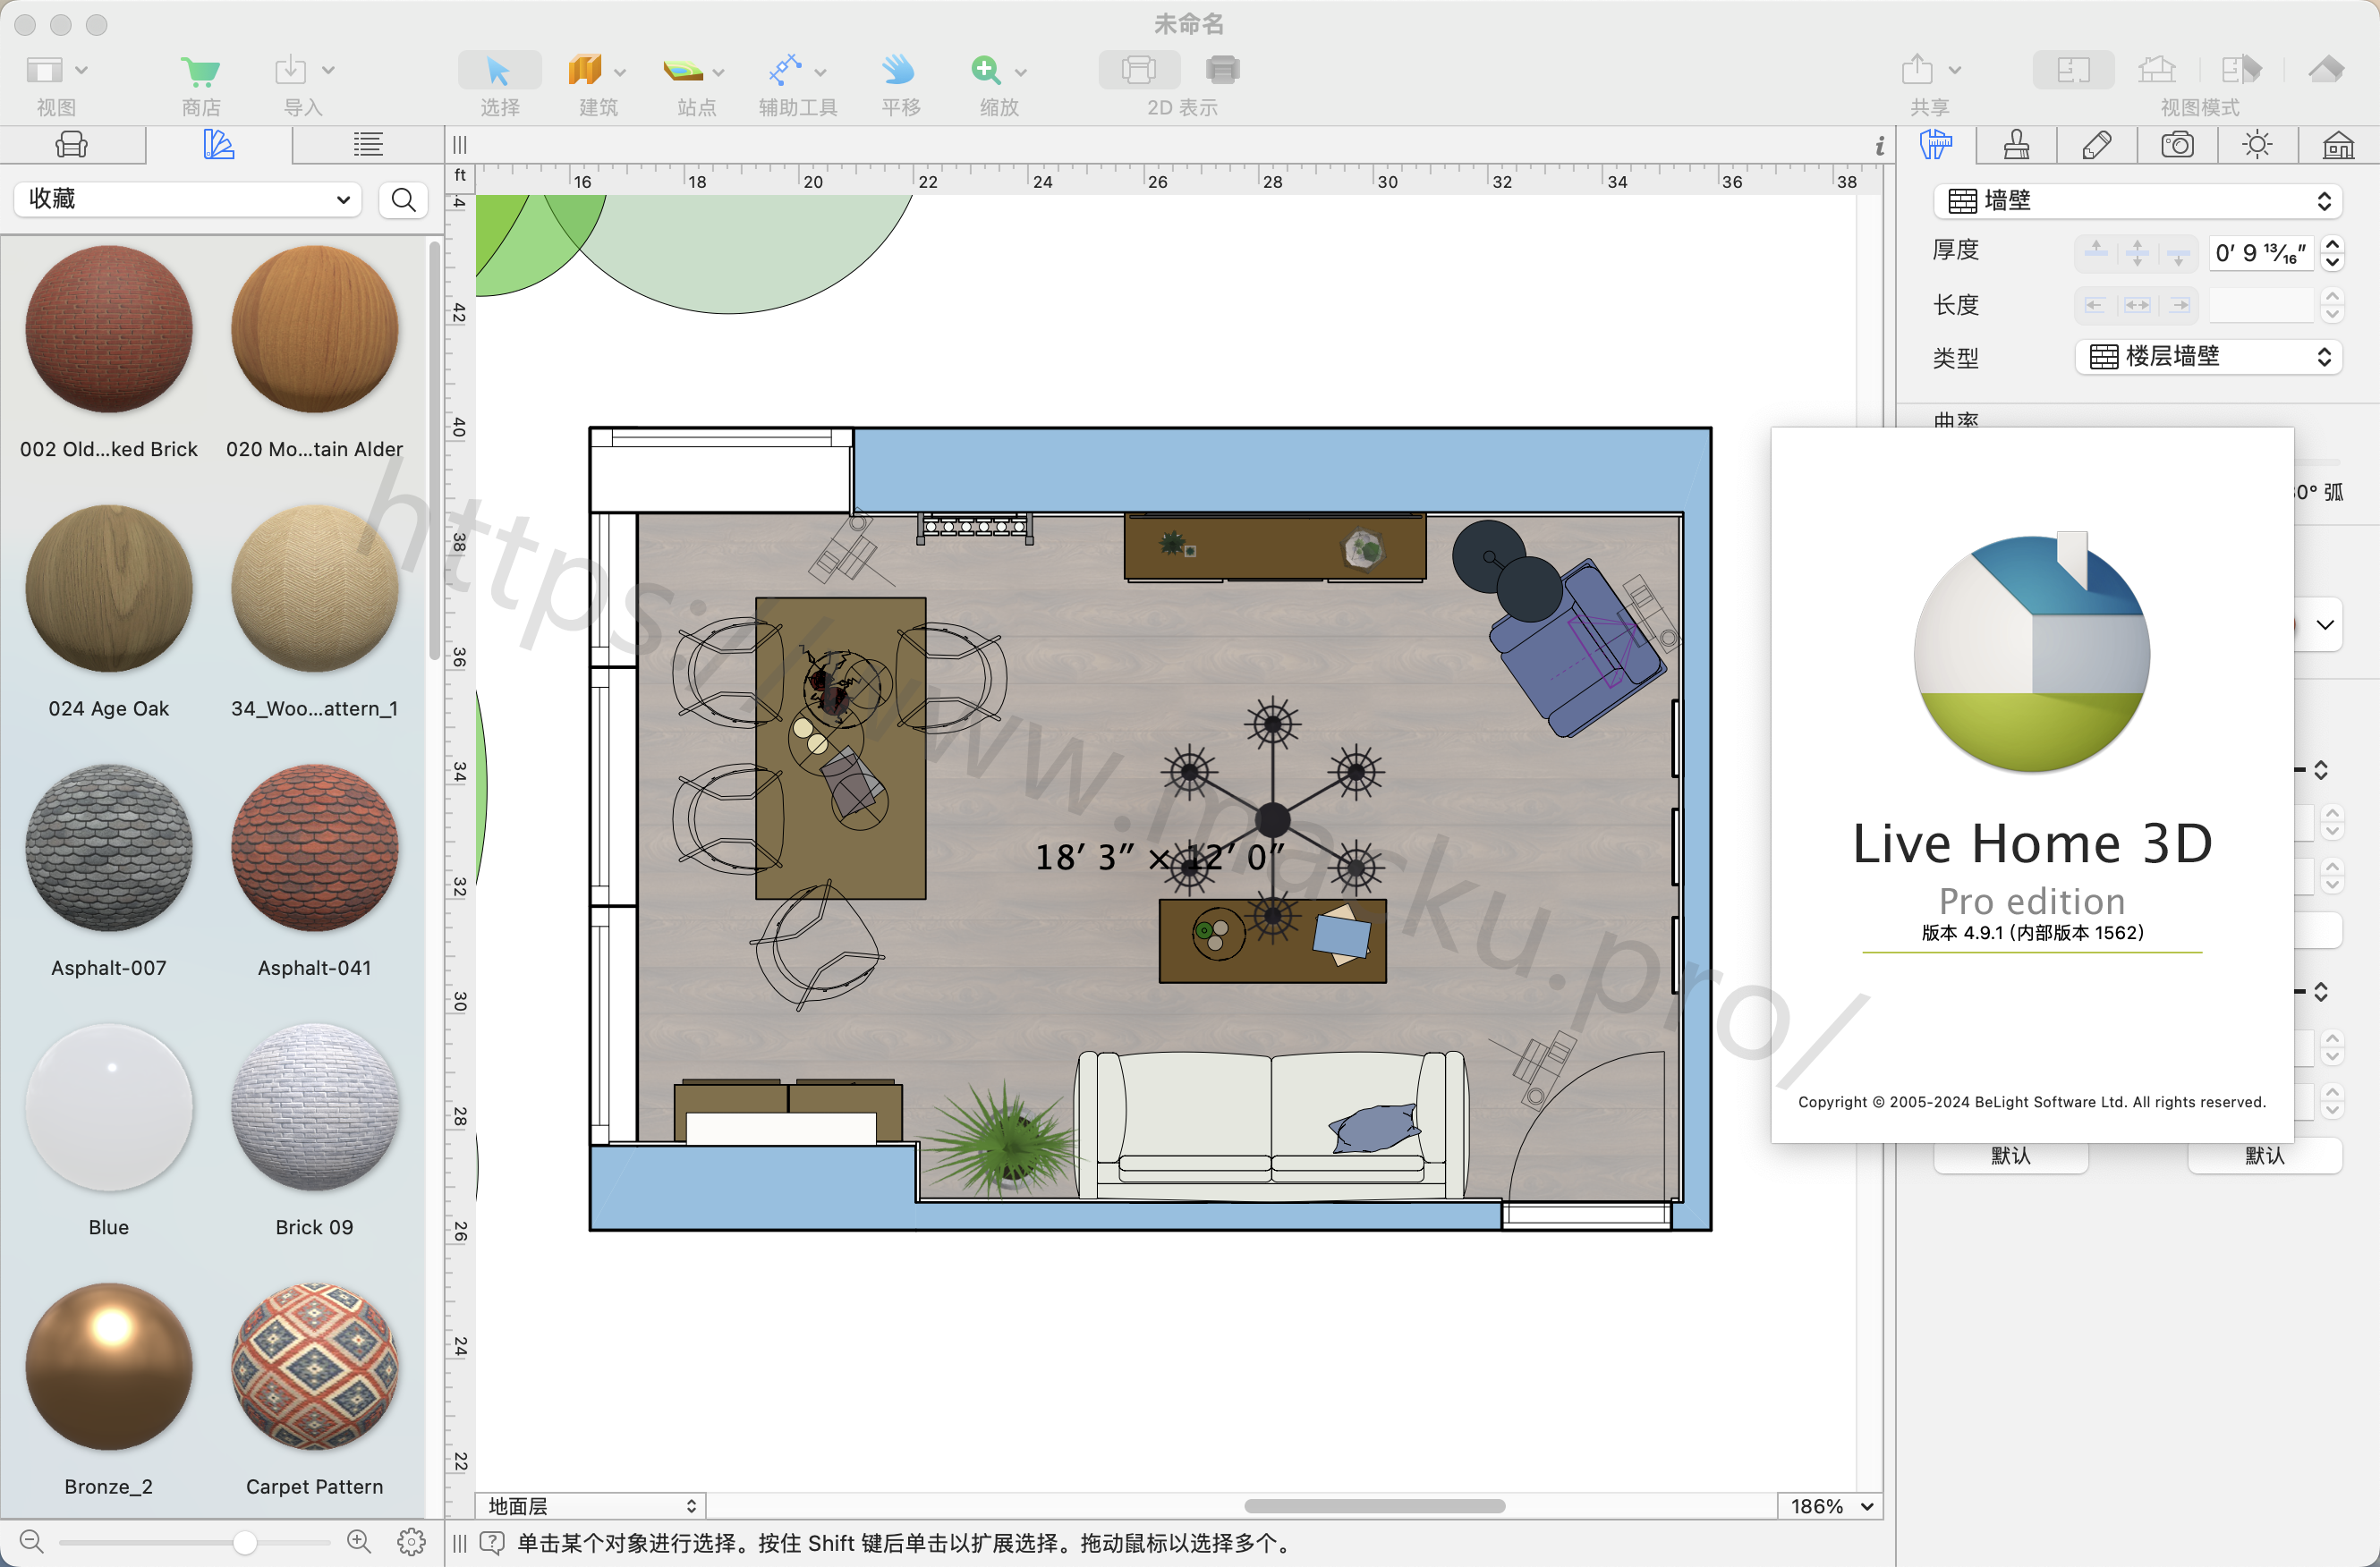2380x1567 pixels.
Task: Switch to the furniture library tab
Action: [72, 146]
